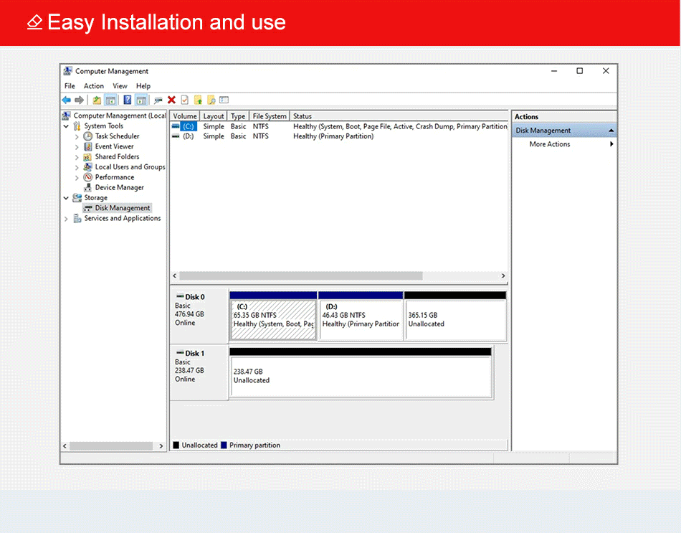Expand Services and Applications node
This screenshot has width=681, height=533.
coord(67,219)
